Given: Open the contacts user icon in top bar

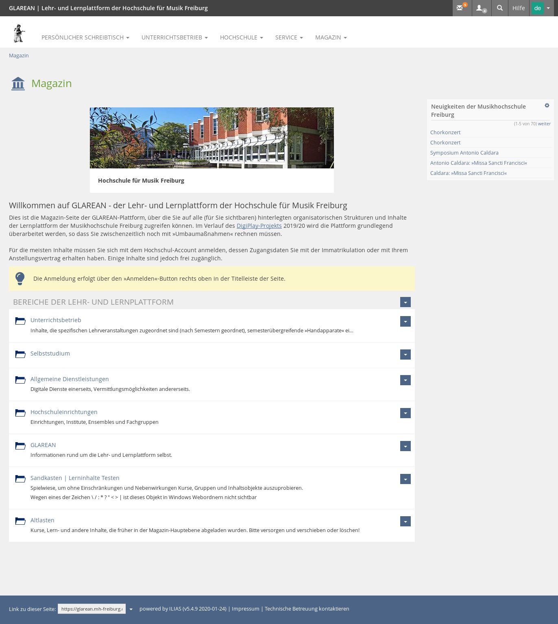Looking at the screenshot, I should click(x=482, y=8).
